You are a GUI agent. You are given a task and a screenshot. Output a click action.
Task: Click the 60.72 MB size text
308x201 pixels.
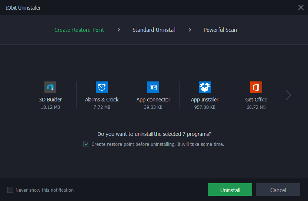256,107
